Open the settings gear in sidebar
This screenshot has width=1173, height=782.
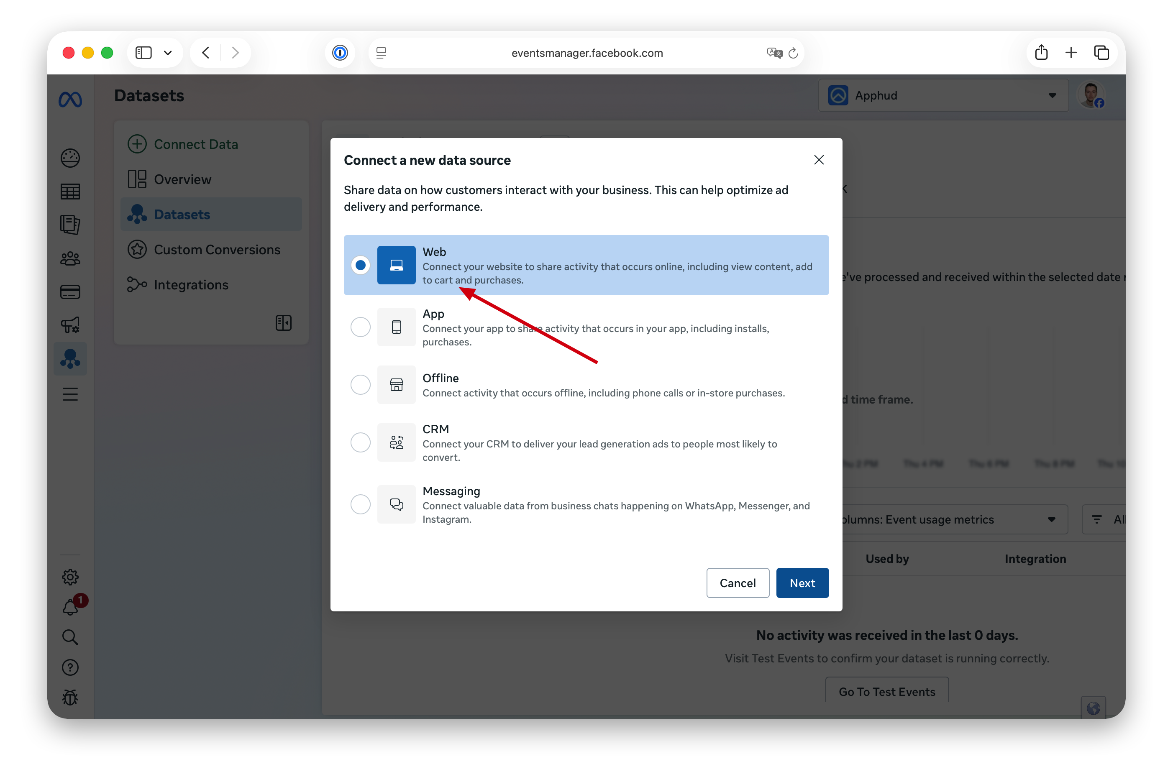[x=70, y=577]
